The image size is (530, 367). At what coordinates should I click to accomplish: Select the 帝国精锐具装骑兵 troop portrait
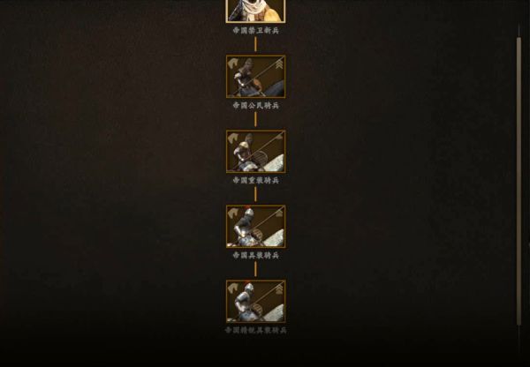[256, 301]
